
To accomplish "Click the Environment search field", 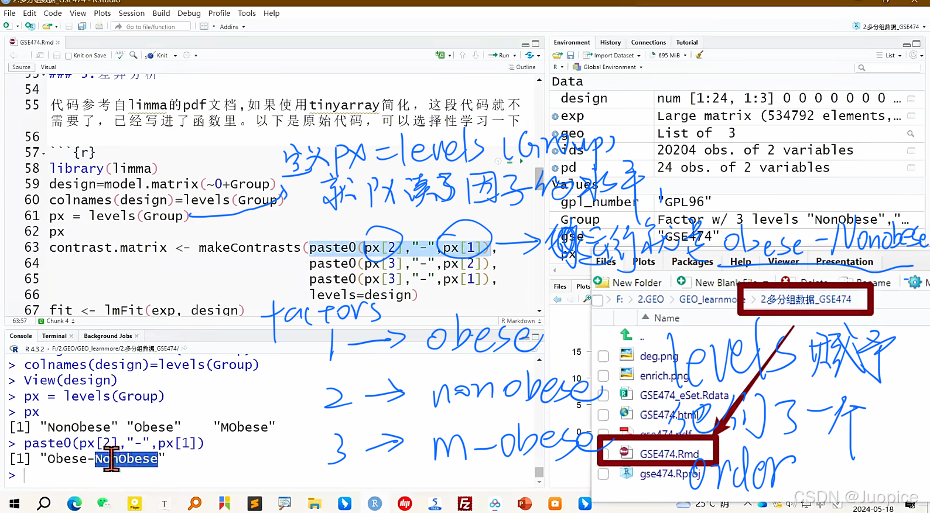I will point(888,67).
